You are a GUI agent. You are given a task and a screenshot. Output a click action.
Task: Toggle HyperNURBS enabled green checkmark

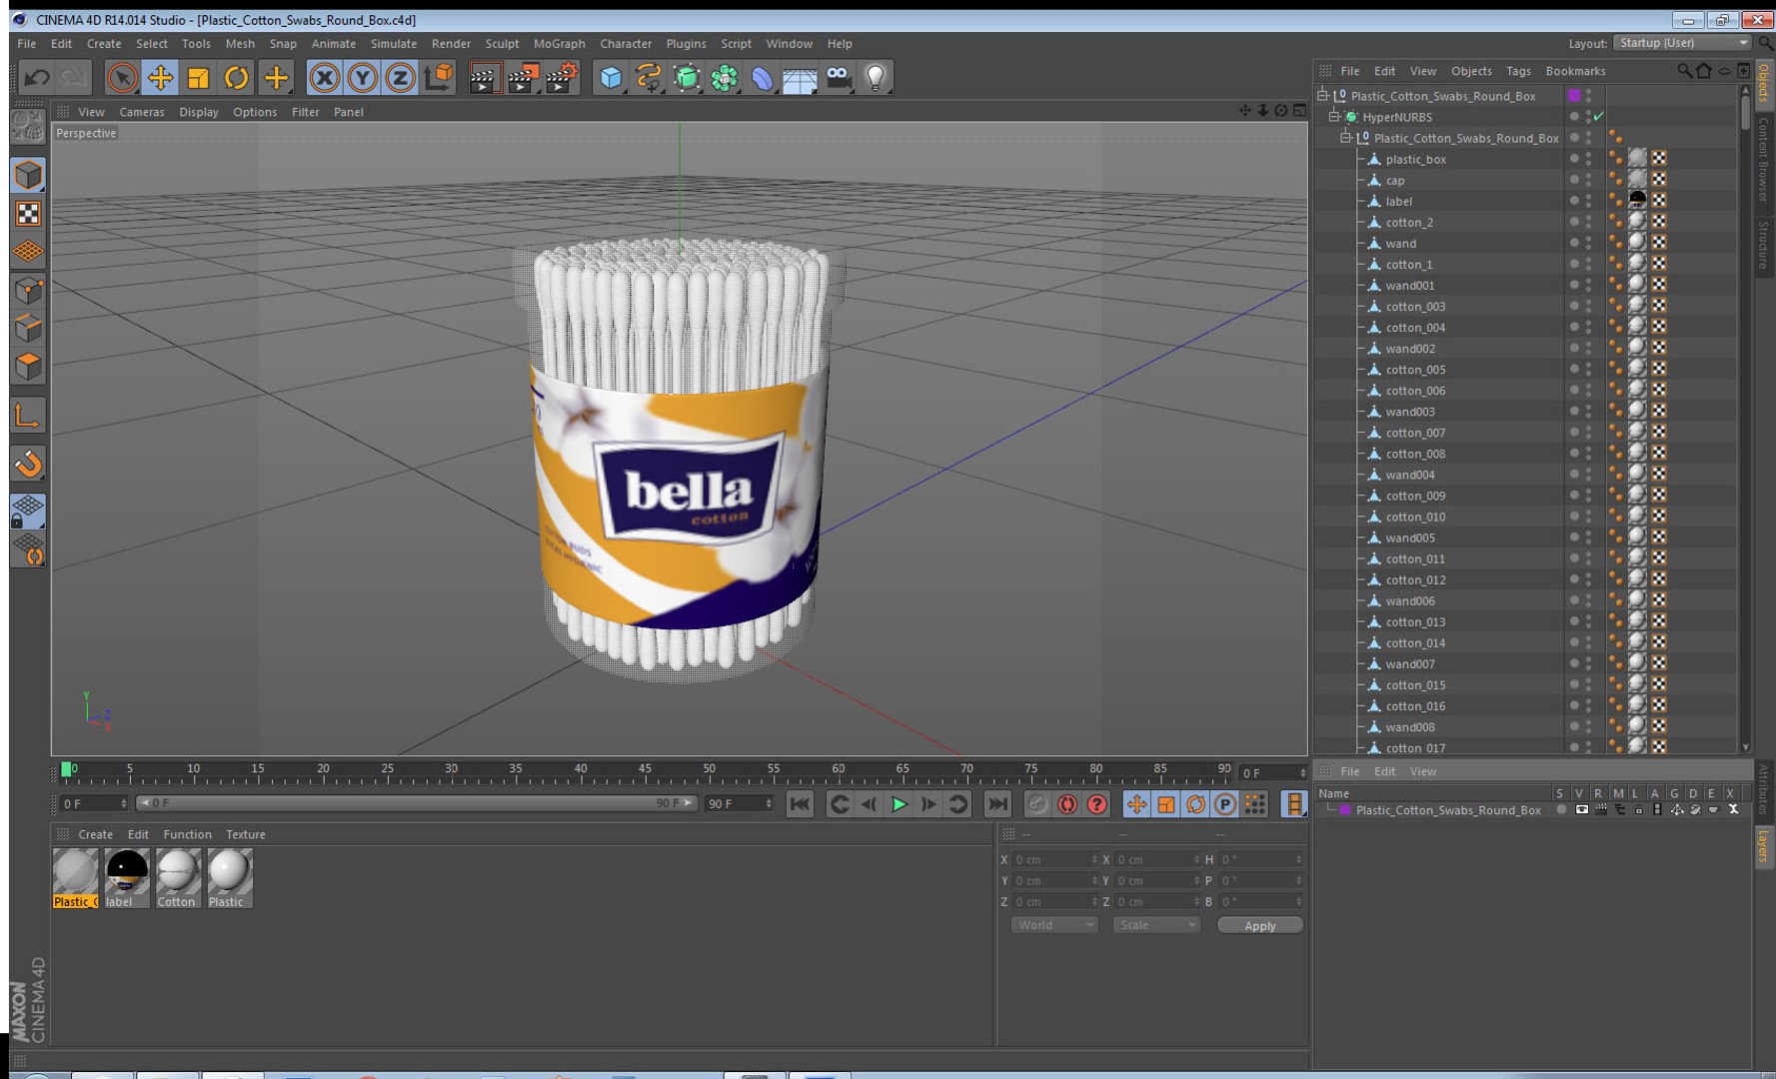coord(1598,117)
